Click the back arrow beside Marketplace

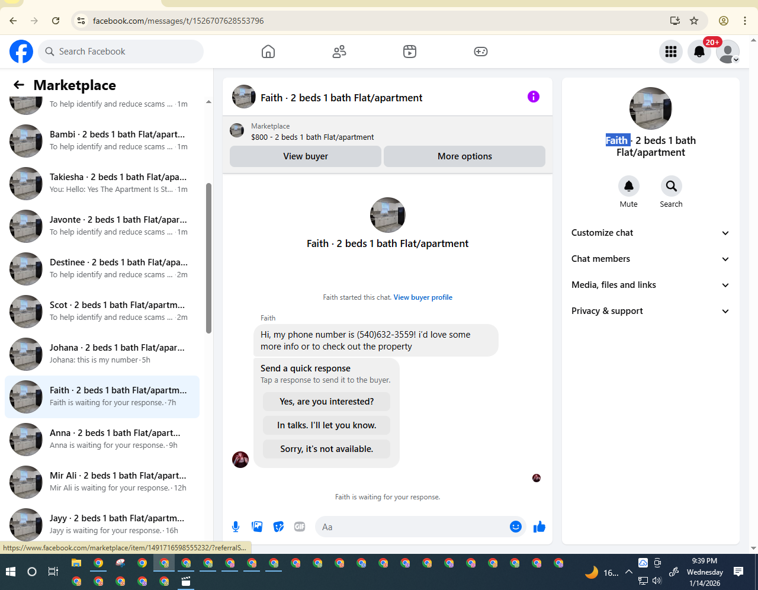tap(19, 85)
